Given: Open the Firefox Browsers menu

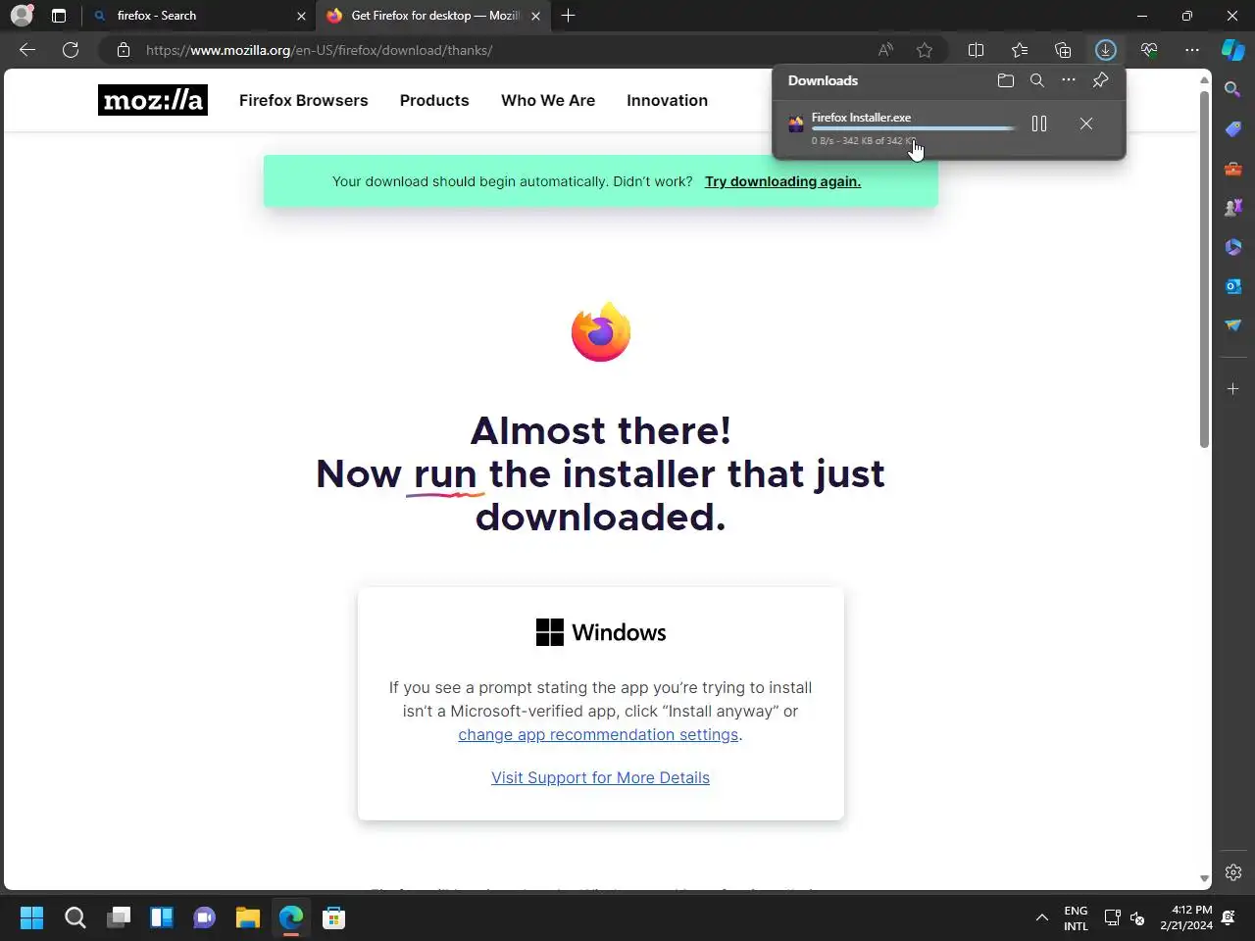Looking at the screenshot, I should [x=304, y=100].
